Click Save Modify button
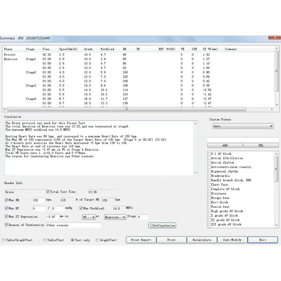Screen dimensions: 281x281 point(232,240)
